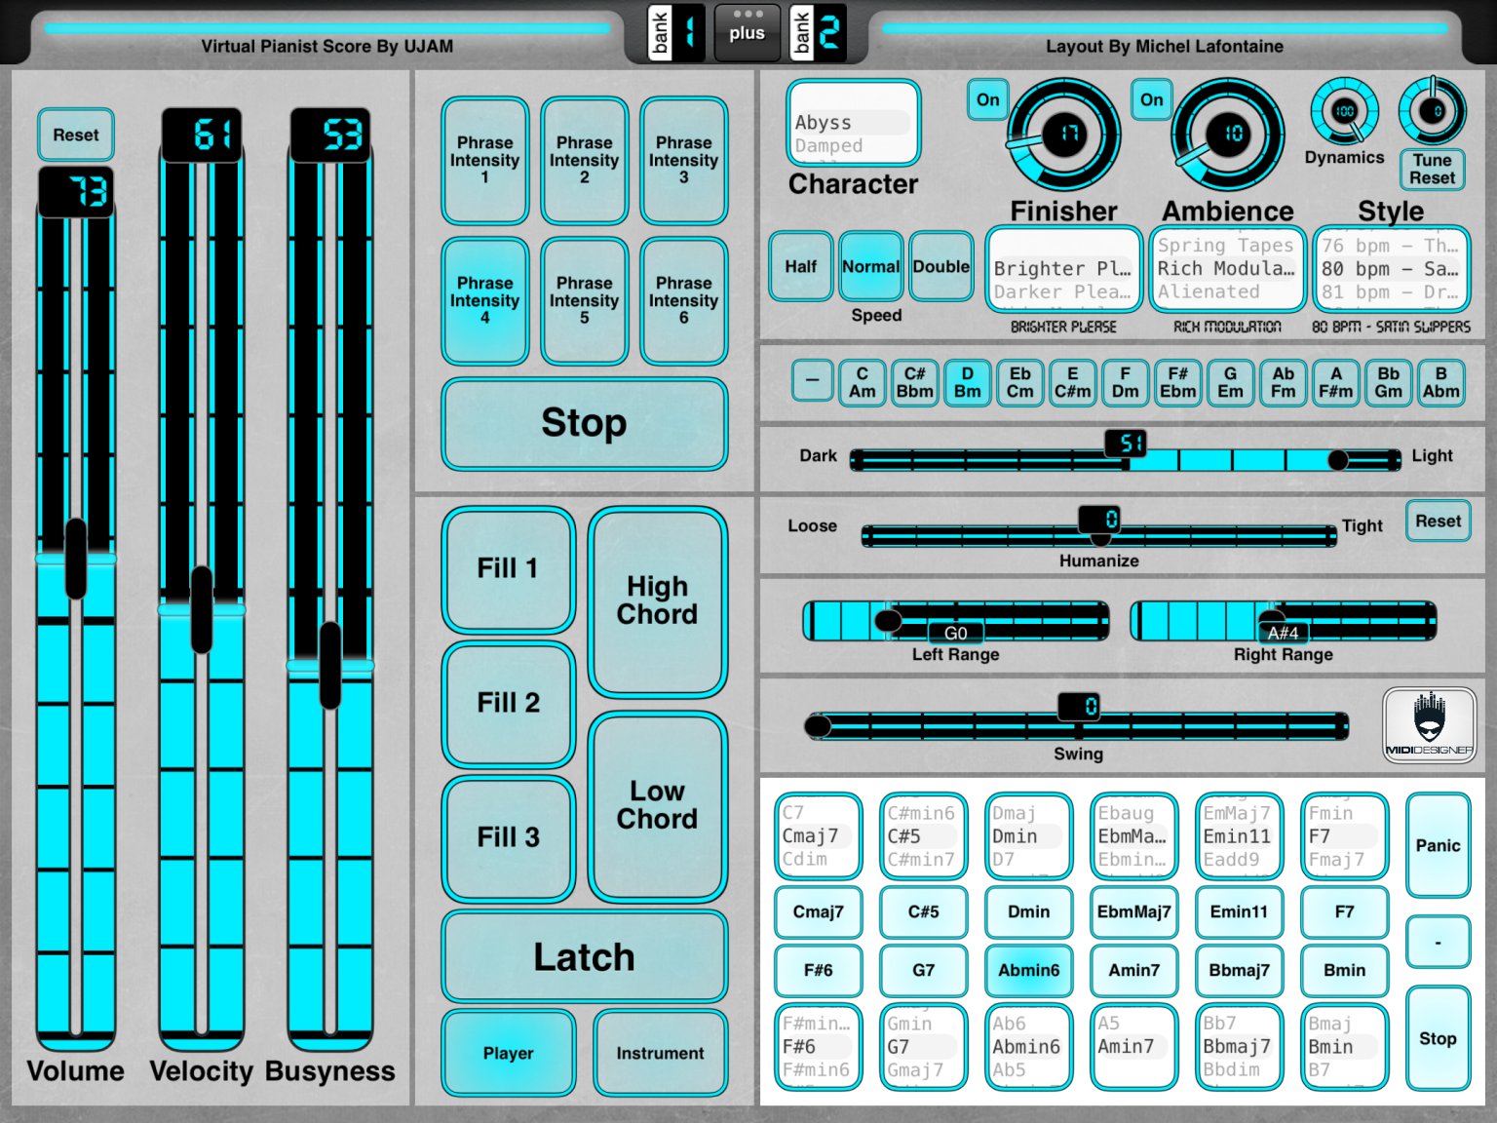Click the Swing slider track

tap(1077, 725)
